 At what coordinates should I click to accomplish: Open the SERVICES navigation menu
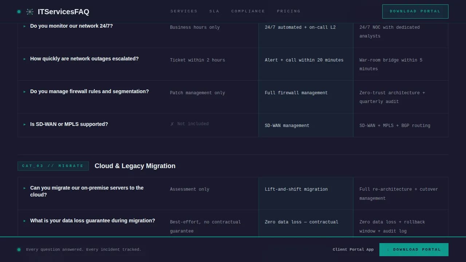coord(184,11)
